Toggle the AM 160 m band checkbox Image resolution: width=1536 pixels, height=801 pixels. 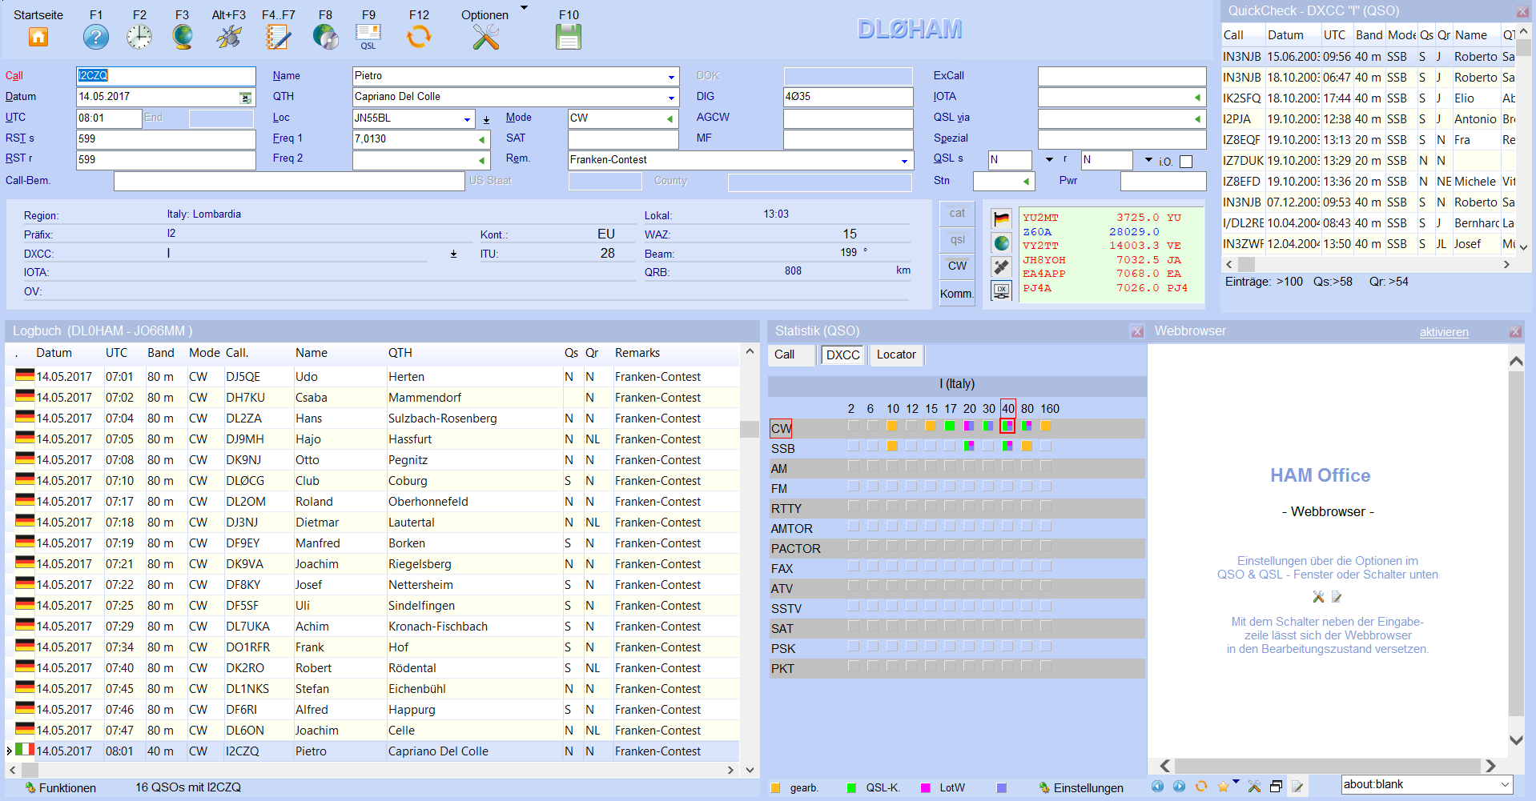pyautogui.click(x=1045, y=466)
